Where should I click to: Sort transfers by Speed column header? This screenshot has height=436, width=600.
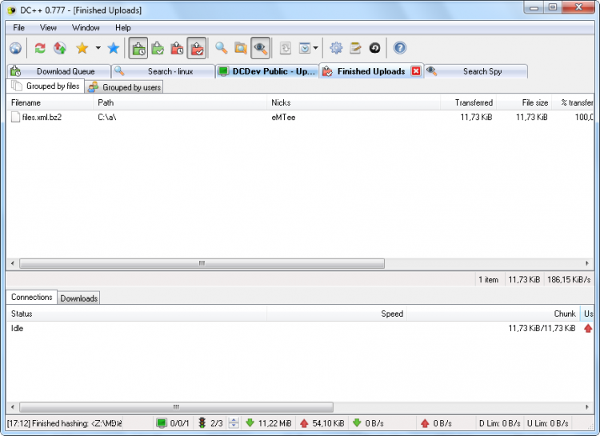pyautogui.click(x=337, y=314)
